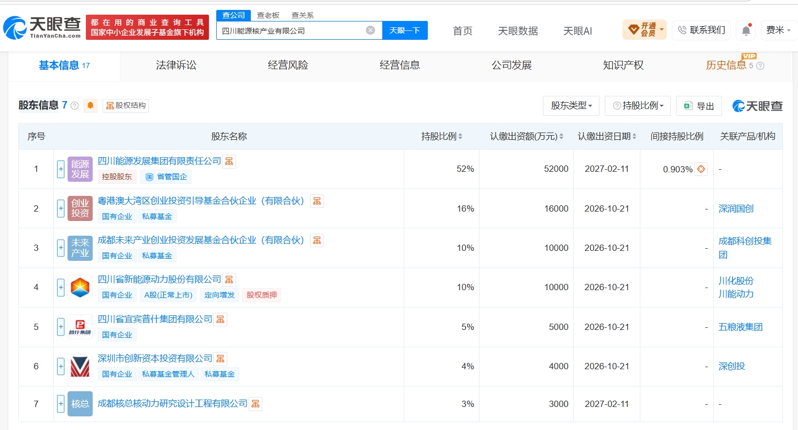Image resolution: width=798 pixels, height=430 pixels.
Task: Switch to the 法律诉讼 tab
Action: [x=176, y=65]
